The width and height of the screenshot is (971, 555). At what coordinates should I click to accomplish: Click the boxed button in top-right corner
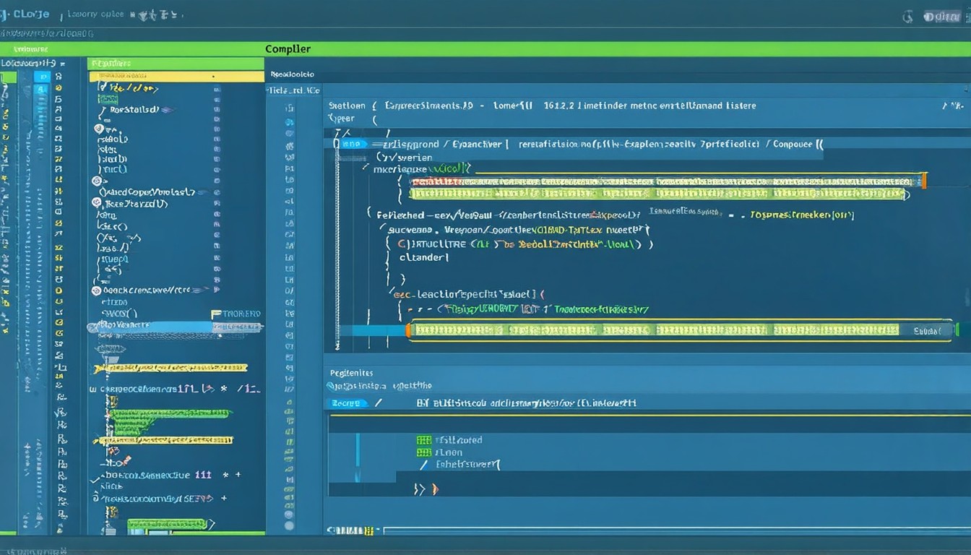942,17
